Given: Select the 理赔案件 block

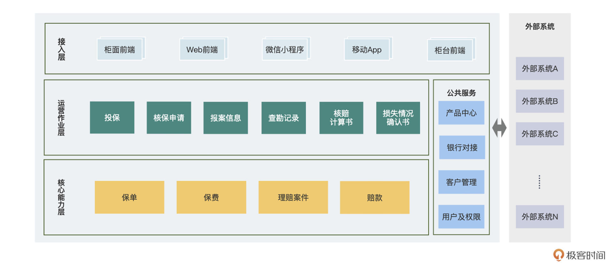Looking at the screenshot, I should coord(293,197).
